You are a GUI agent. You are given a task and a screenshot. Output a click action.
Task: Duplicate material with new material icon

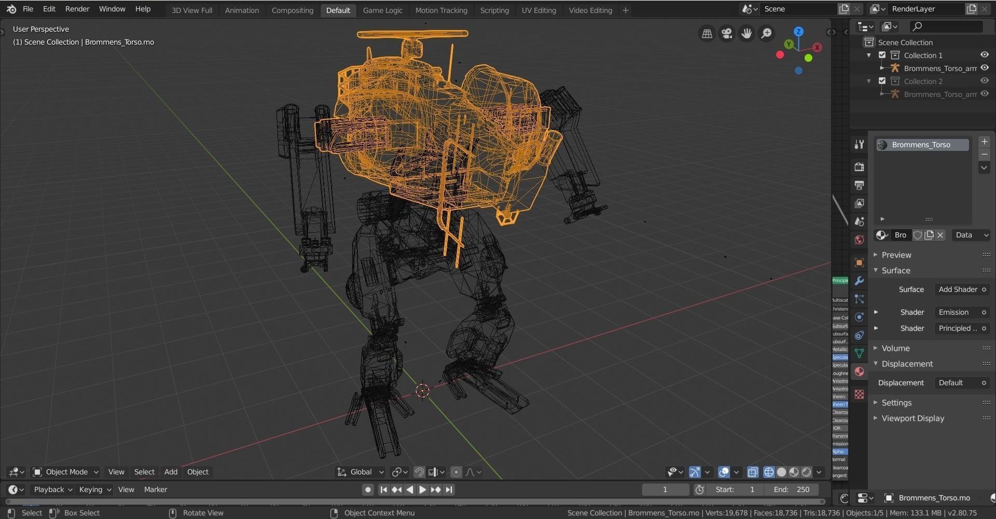(929, 235)
